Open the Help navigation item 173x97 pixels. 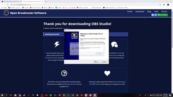[x=156, y=11]
